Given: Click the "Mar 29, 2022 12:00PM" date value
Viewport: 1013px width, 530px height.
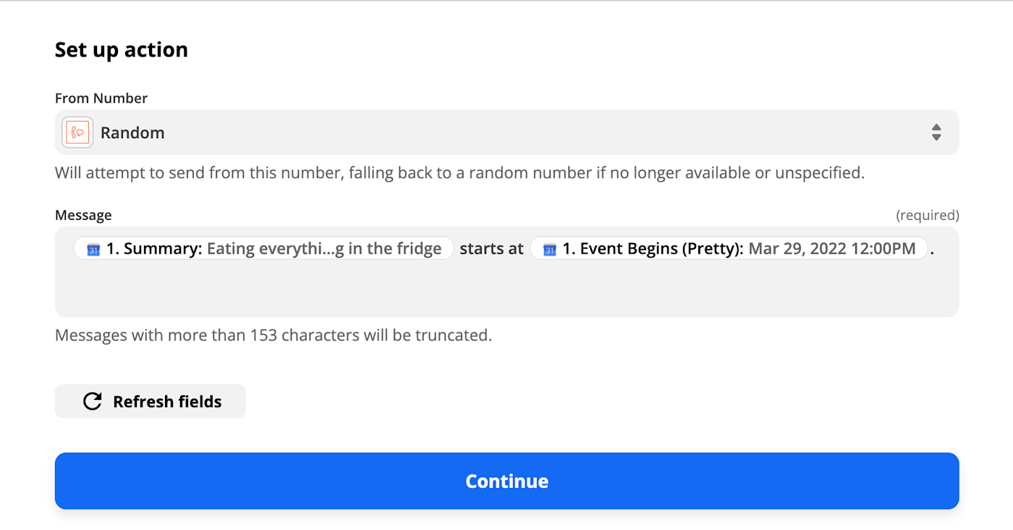Looking at the screenshot, I should point(832,249).
